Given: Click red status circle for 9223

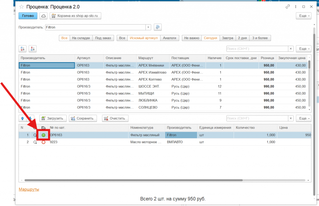Looking at the screenshot, I should click(44, 142).
